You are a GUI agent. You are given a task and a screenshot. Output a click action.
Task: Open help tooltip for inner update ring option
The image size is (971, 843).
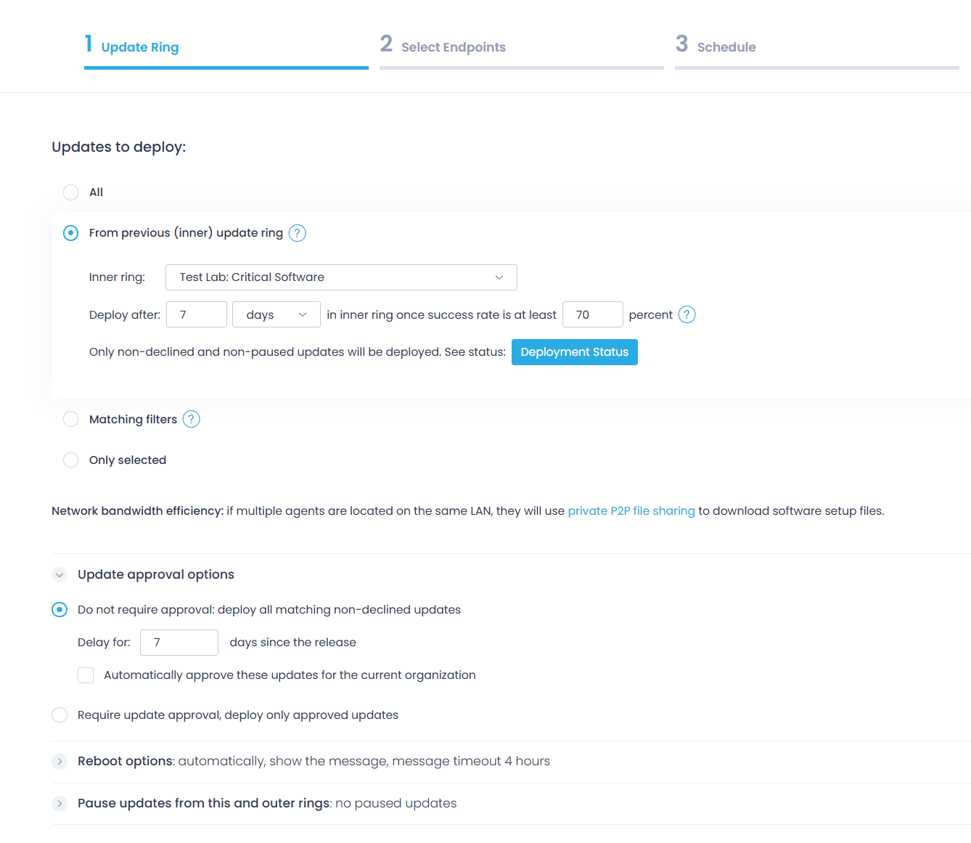[297, 233]
